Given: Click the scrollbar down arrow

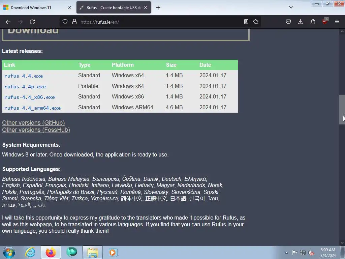Looking at the screenshot, I should coord(342,243).
